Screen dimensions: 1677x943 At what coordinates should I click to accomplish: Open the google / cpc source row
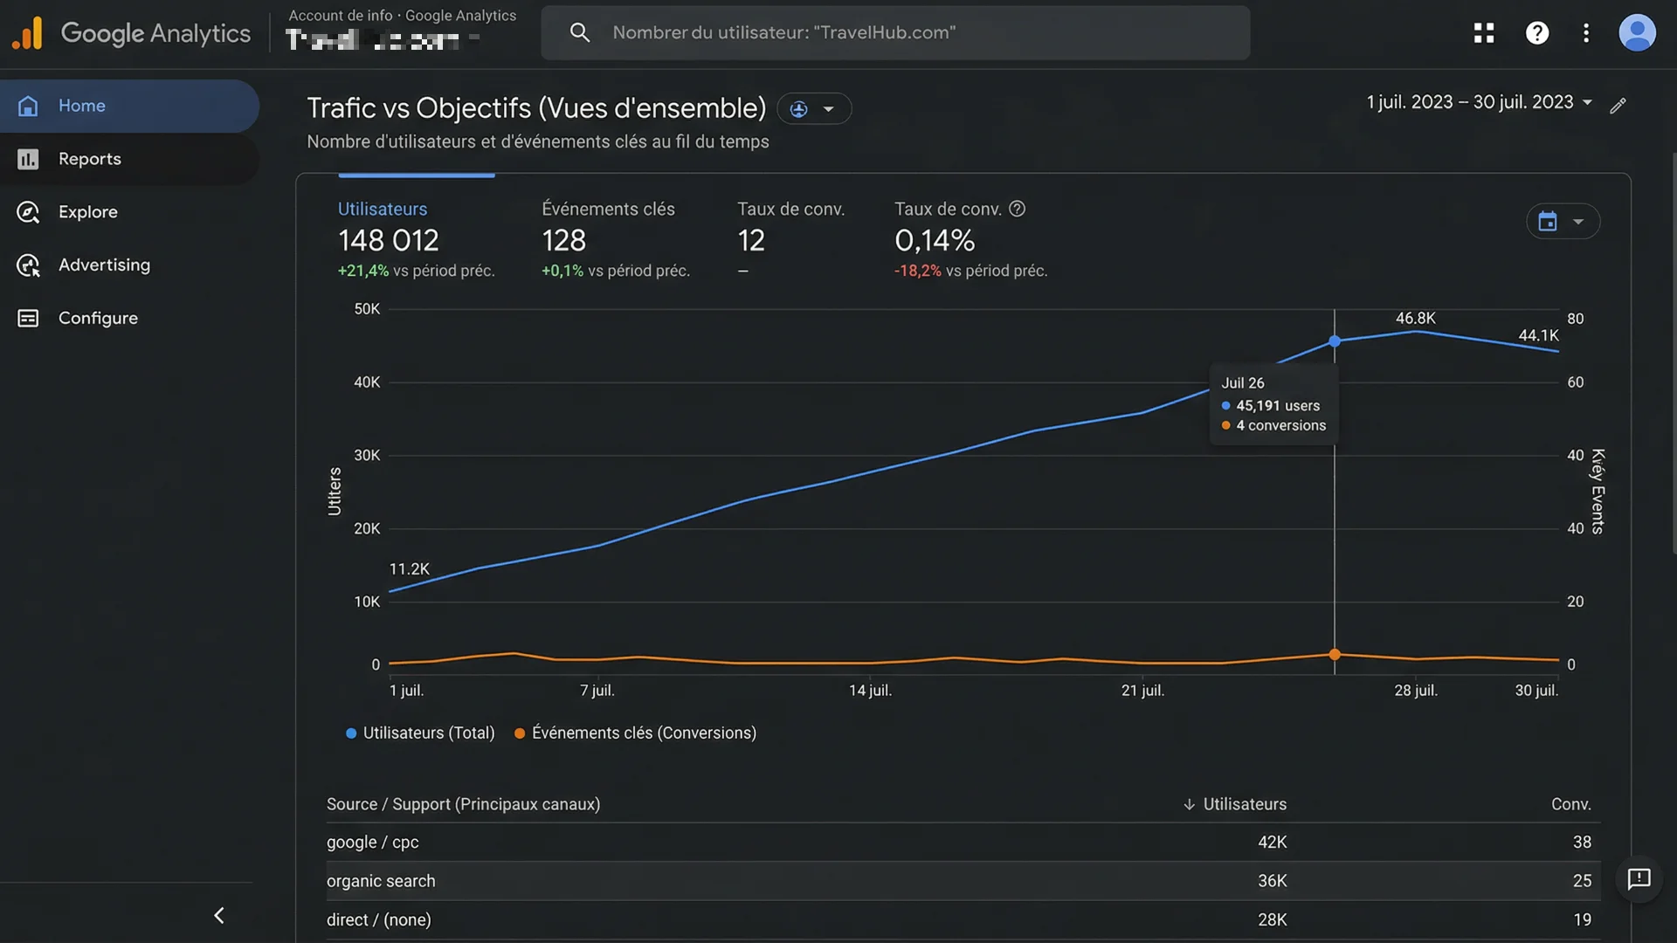(372, 842)
